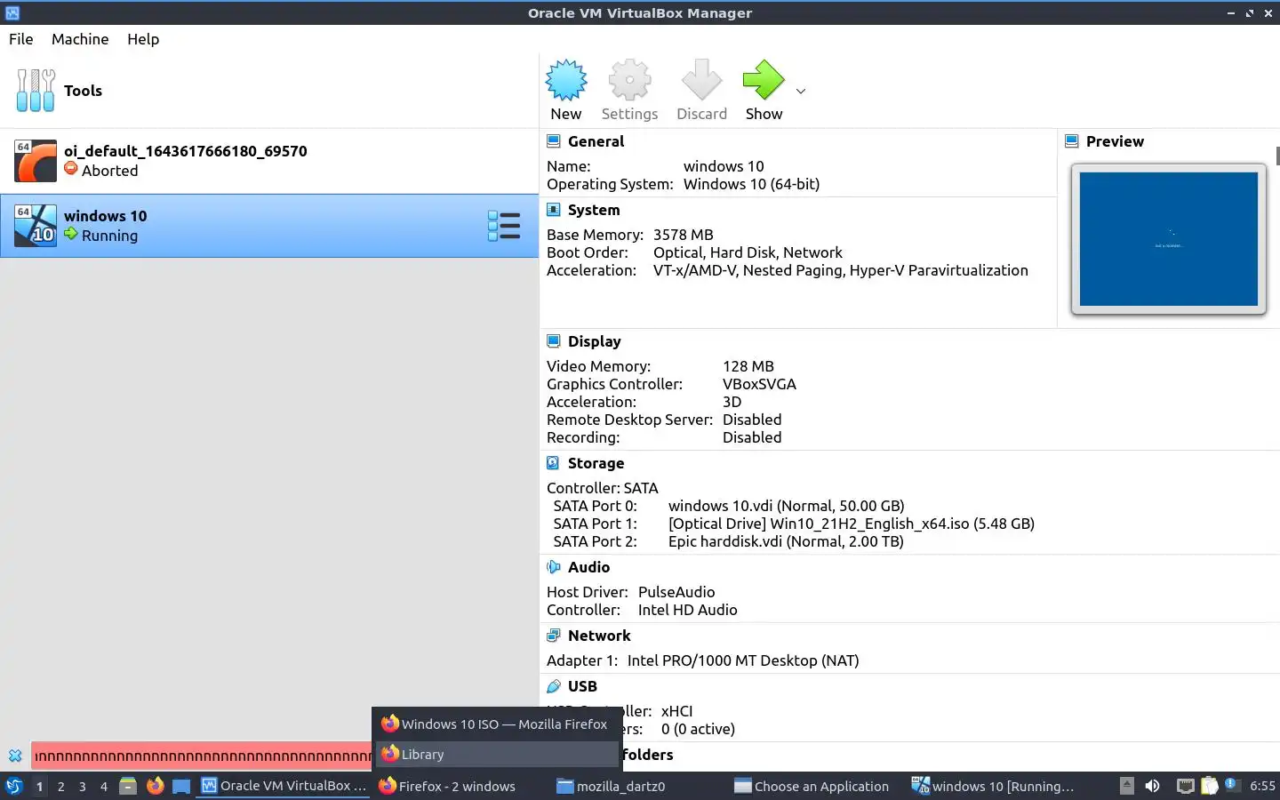Launch file manager from panel quick-launch icon

pos(128,786)
